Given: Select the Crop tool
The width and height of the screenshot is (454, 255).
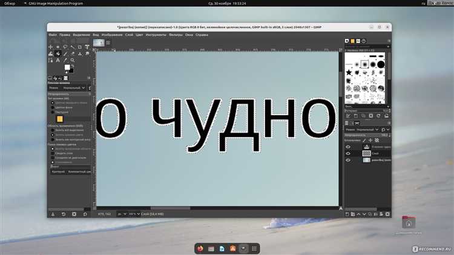Looking at the screenshot, I should [80, 47].
